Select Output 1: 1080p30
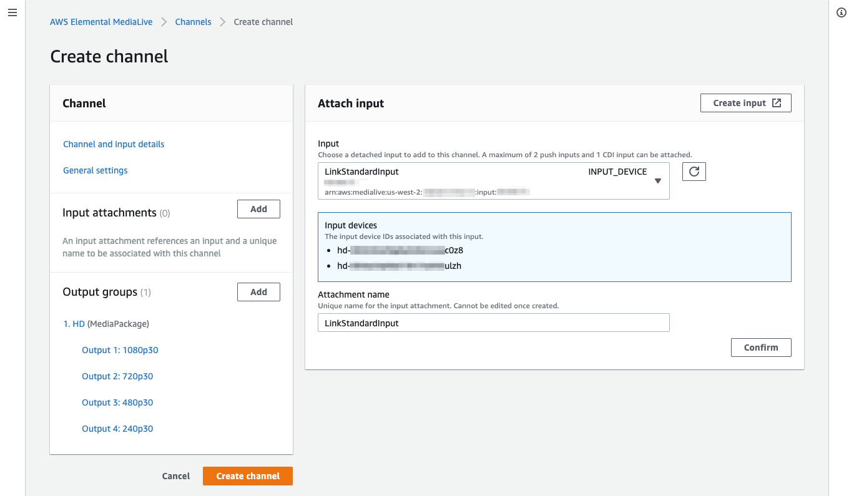Image resolution: width=854 pixels, height=496 pixels. 120,349
